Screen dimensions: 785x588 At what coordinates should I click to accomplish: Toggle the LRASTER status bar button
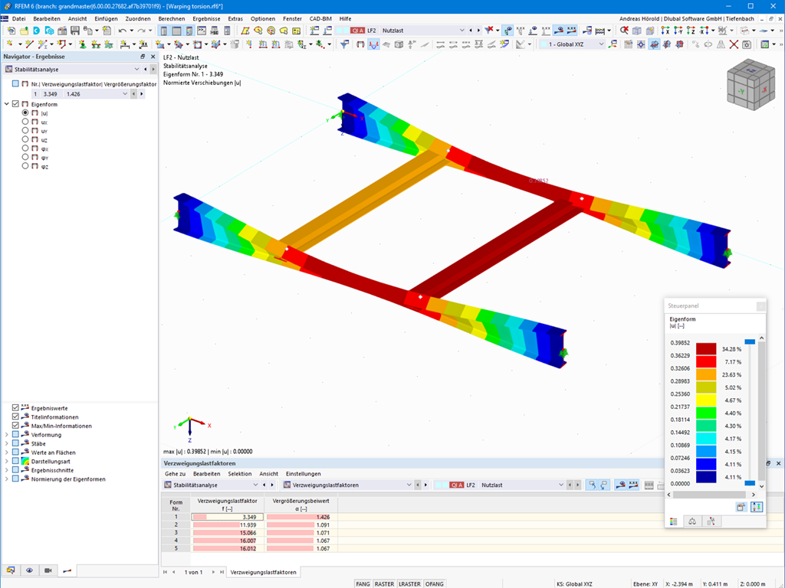point(409,584)
